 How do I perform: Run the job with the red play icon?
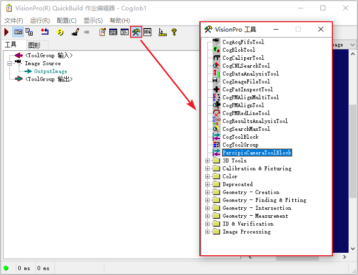point(6,32)
